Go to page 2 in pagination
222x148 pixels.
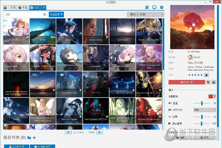[76, 132]
